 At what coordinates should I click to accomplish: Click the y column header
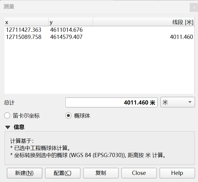point(70,22)
